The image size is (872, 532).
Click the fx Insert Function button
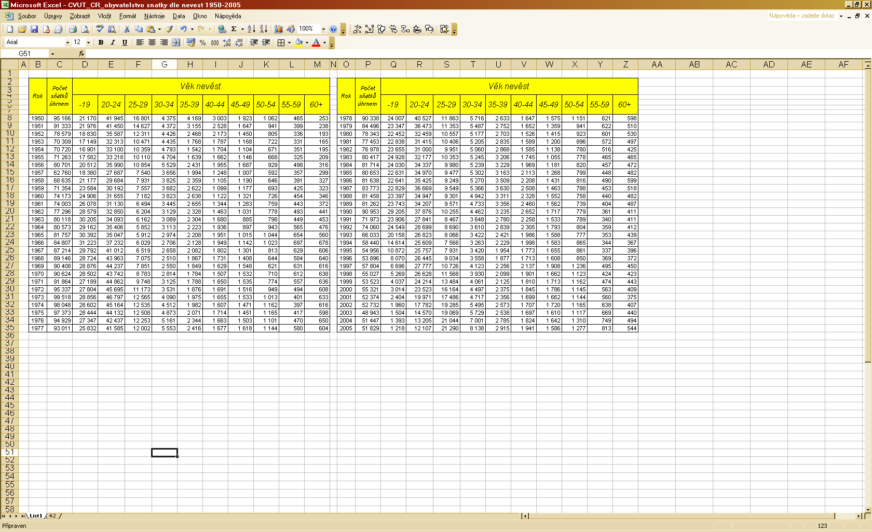pyautogui.click(x=81, y=54)
